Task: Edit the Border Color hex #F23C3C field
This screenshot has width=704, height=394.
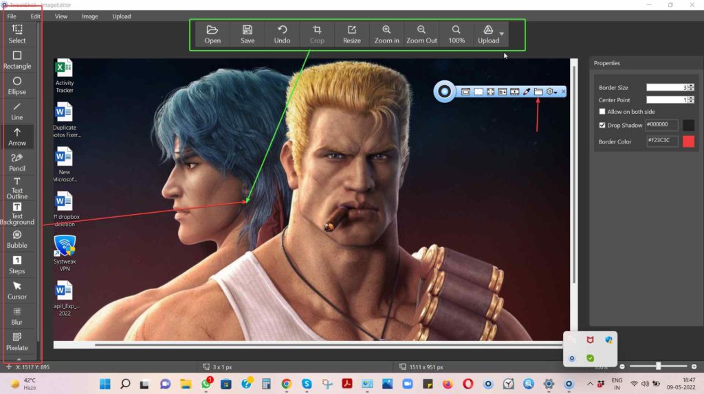Action: (x=661, y=141)
